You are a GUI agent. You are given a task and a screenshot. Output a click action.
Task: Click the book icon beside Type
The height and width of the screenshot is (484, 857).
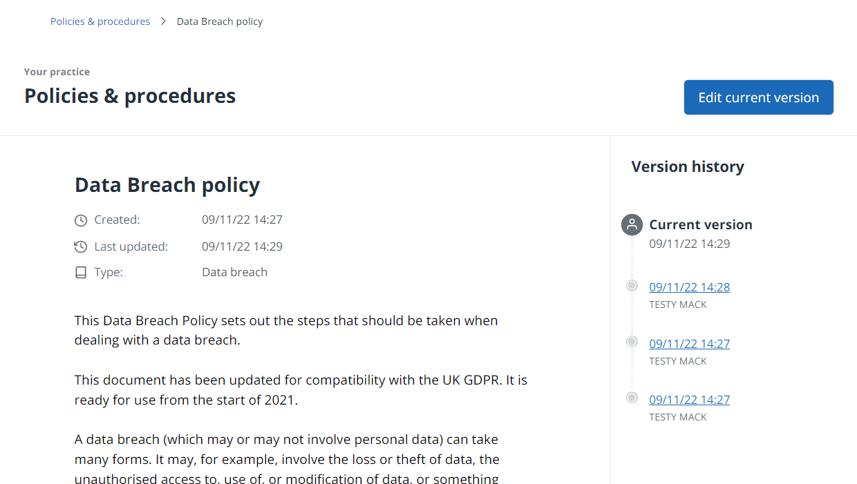[81, 273]
